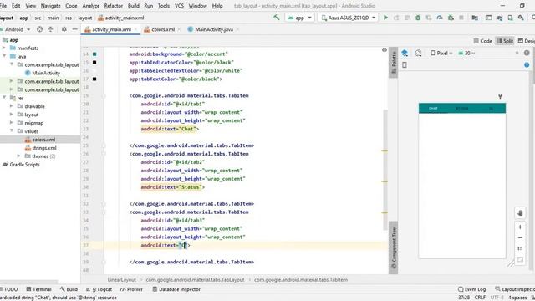Screen dimensions: 535x301
Task: Close the activity_main.xml tab
Action: pyautogui.click(x=135, y=30)
